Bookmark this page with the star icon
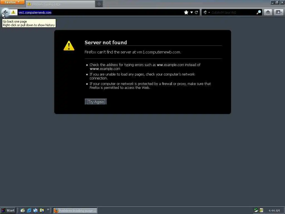 186,12
